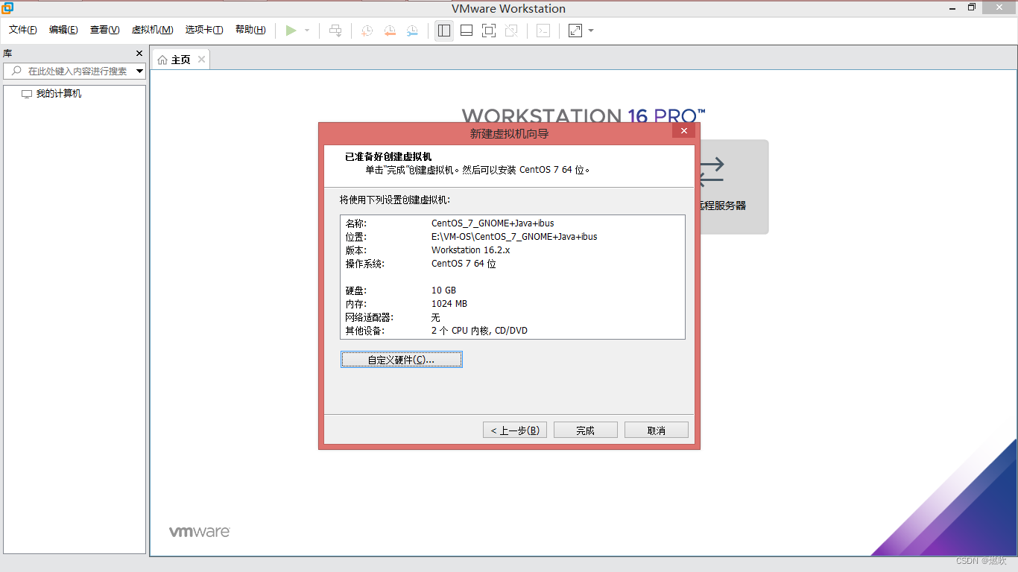Click the revert to snapshot icon
Image resolution: width=1018 pixels, height=572 pixels.
click(x=390, y=31)
